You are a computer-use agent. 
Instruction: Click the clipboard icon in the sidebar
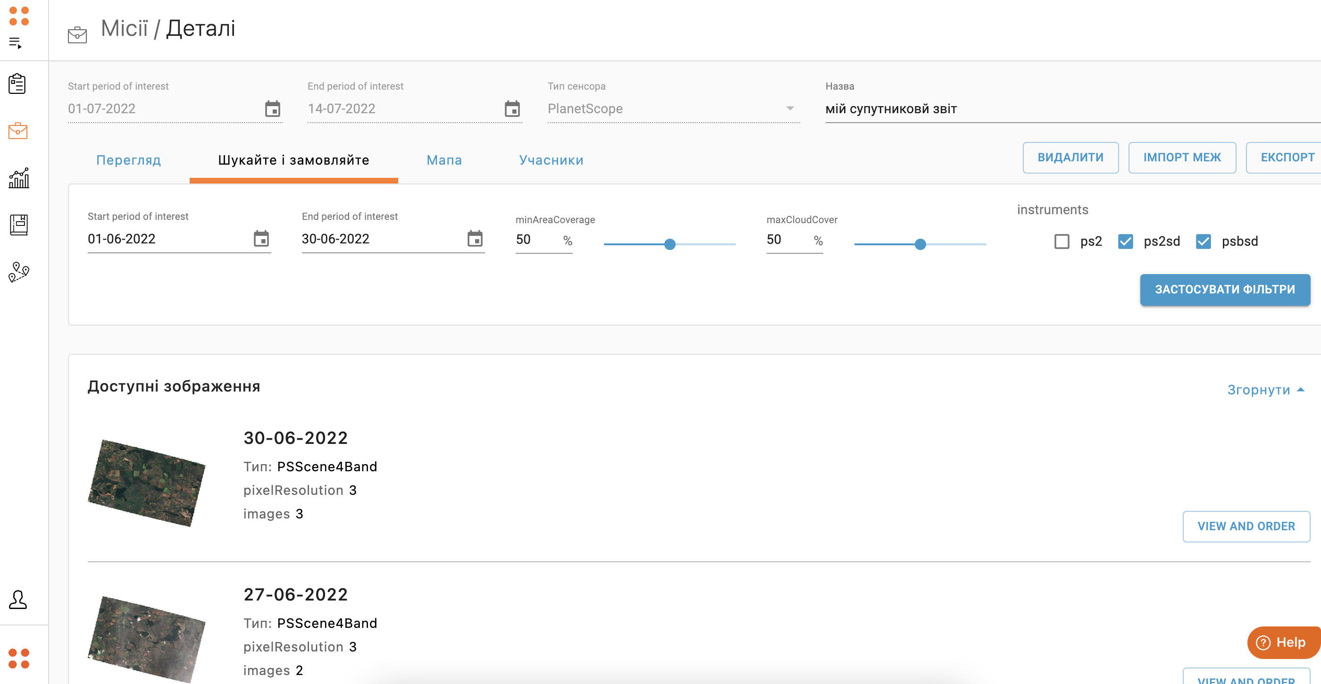tap(17, 83)
